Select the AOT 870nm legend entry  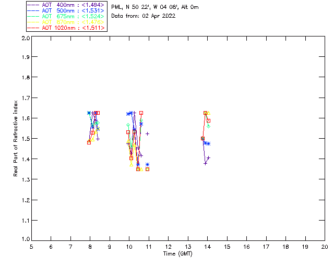[x=66, y=22]
